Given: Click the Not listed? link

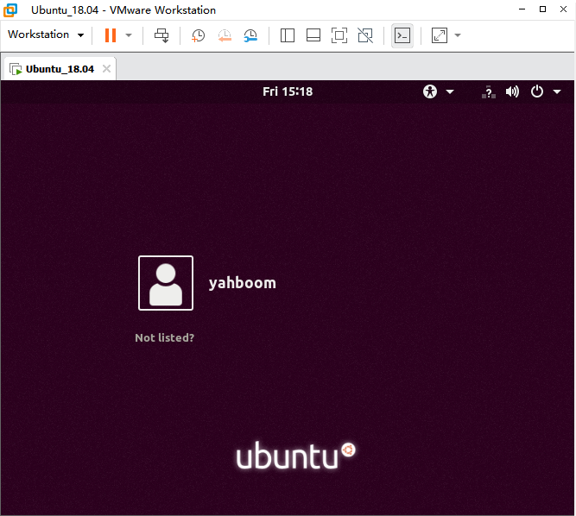Looking at the screenshot, I should click(x=165, y=337).
